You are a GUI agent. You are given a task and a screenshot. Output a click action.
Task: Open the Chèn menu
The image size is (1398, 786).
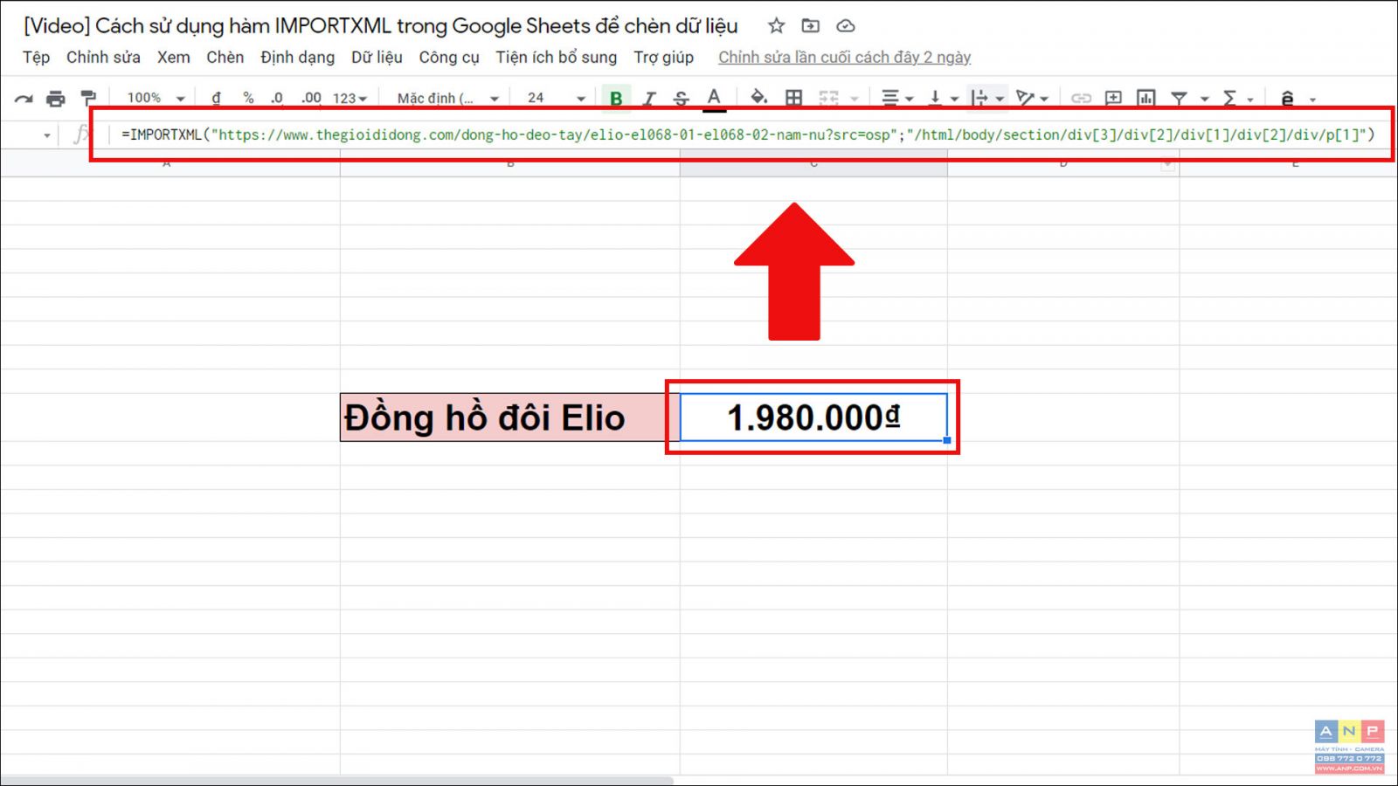(225, 58)
